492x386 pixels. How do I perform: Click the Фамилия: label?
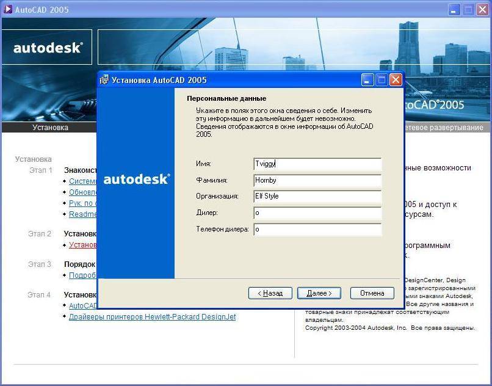pyautogui.click(x=212, y=180)
